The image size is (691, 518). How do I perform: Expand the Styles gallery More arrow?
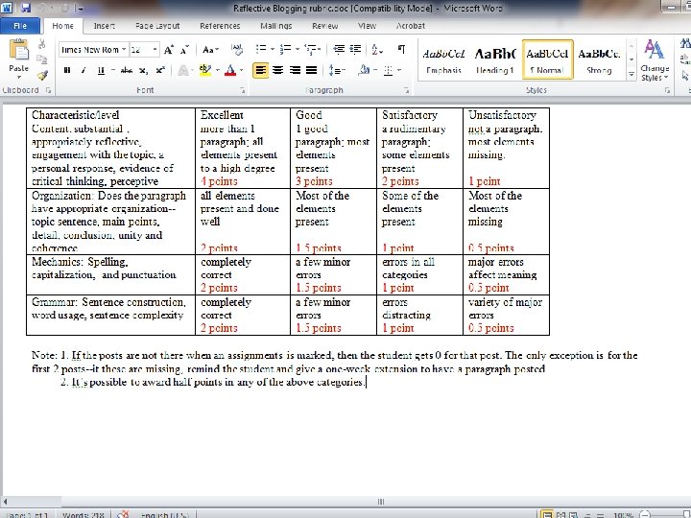631,75
